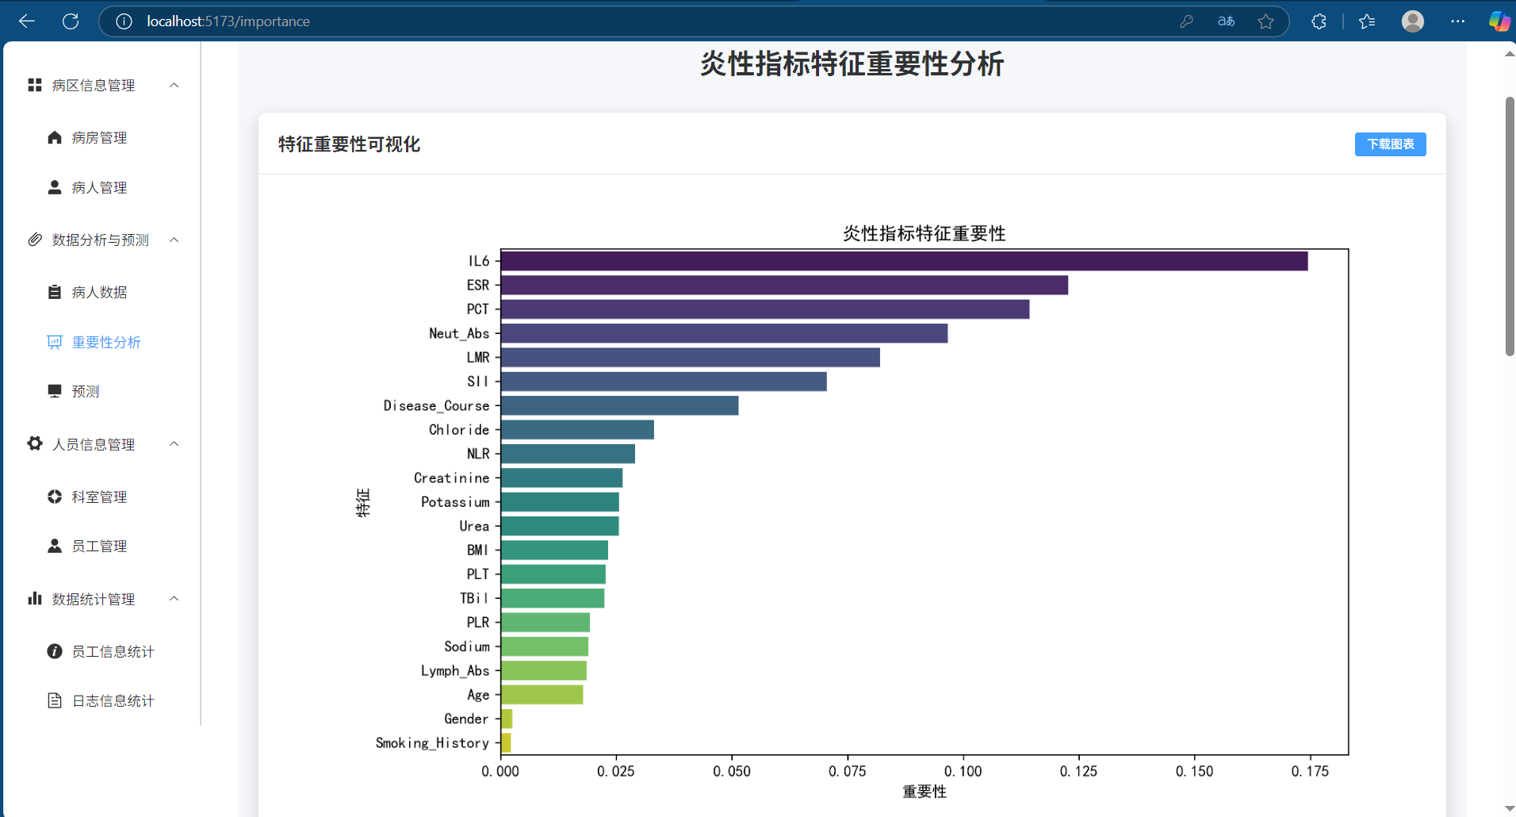
Task: Click the monitor icon beside 预测
Action: pos(54,391)
